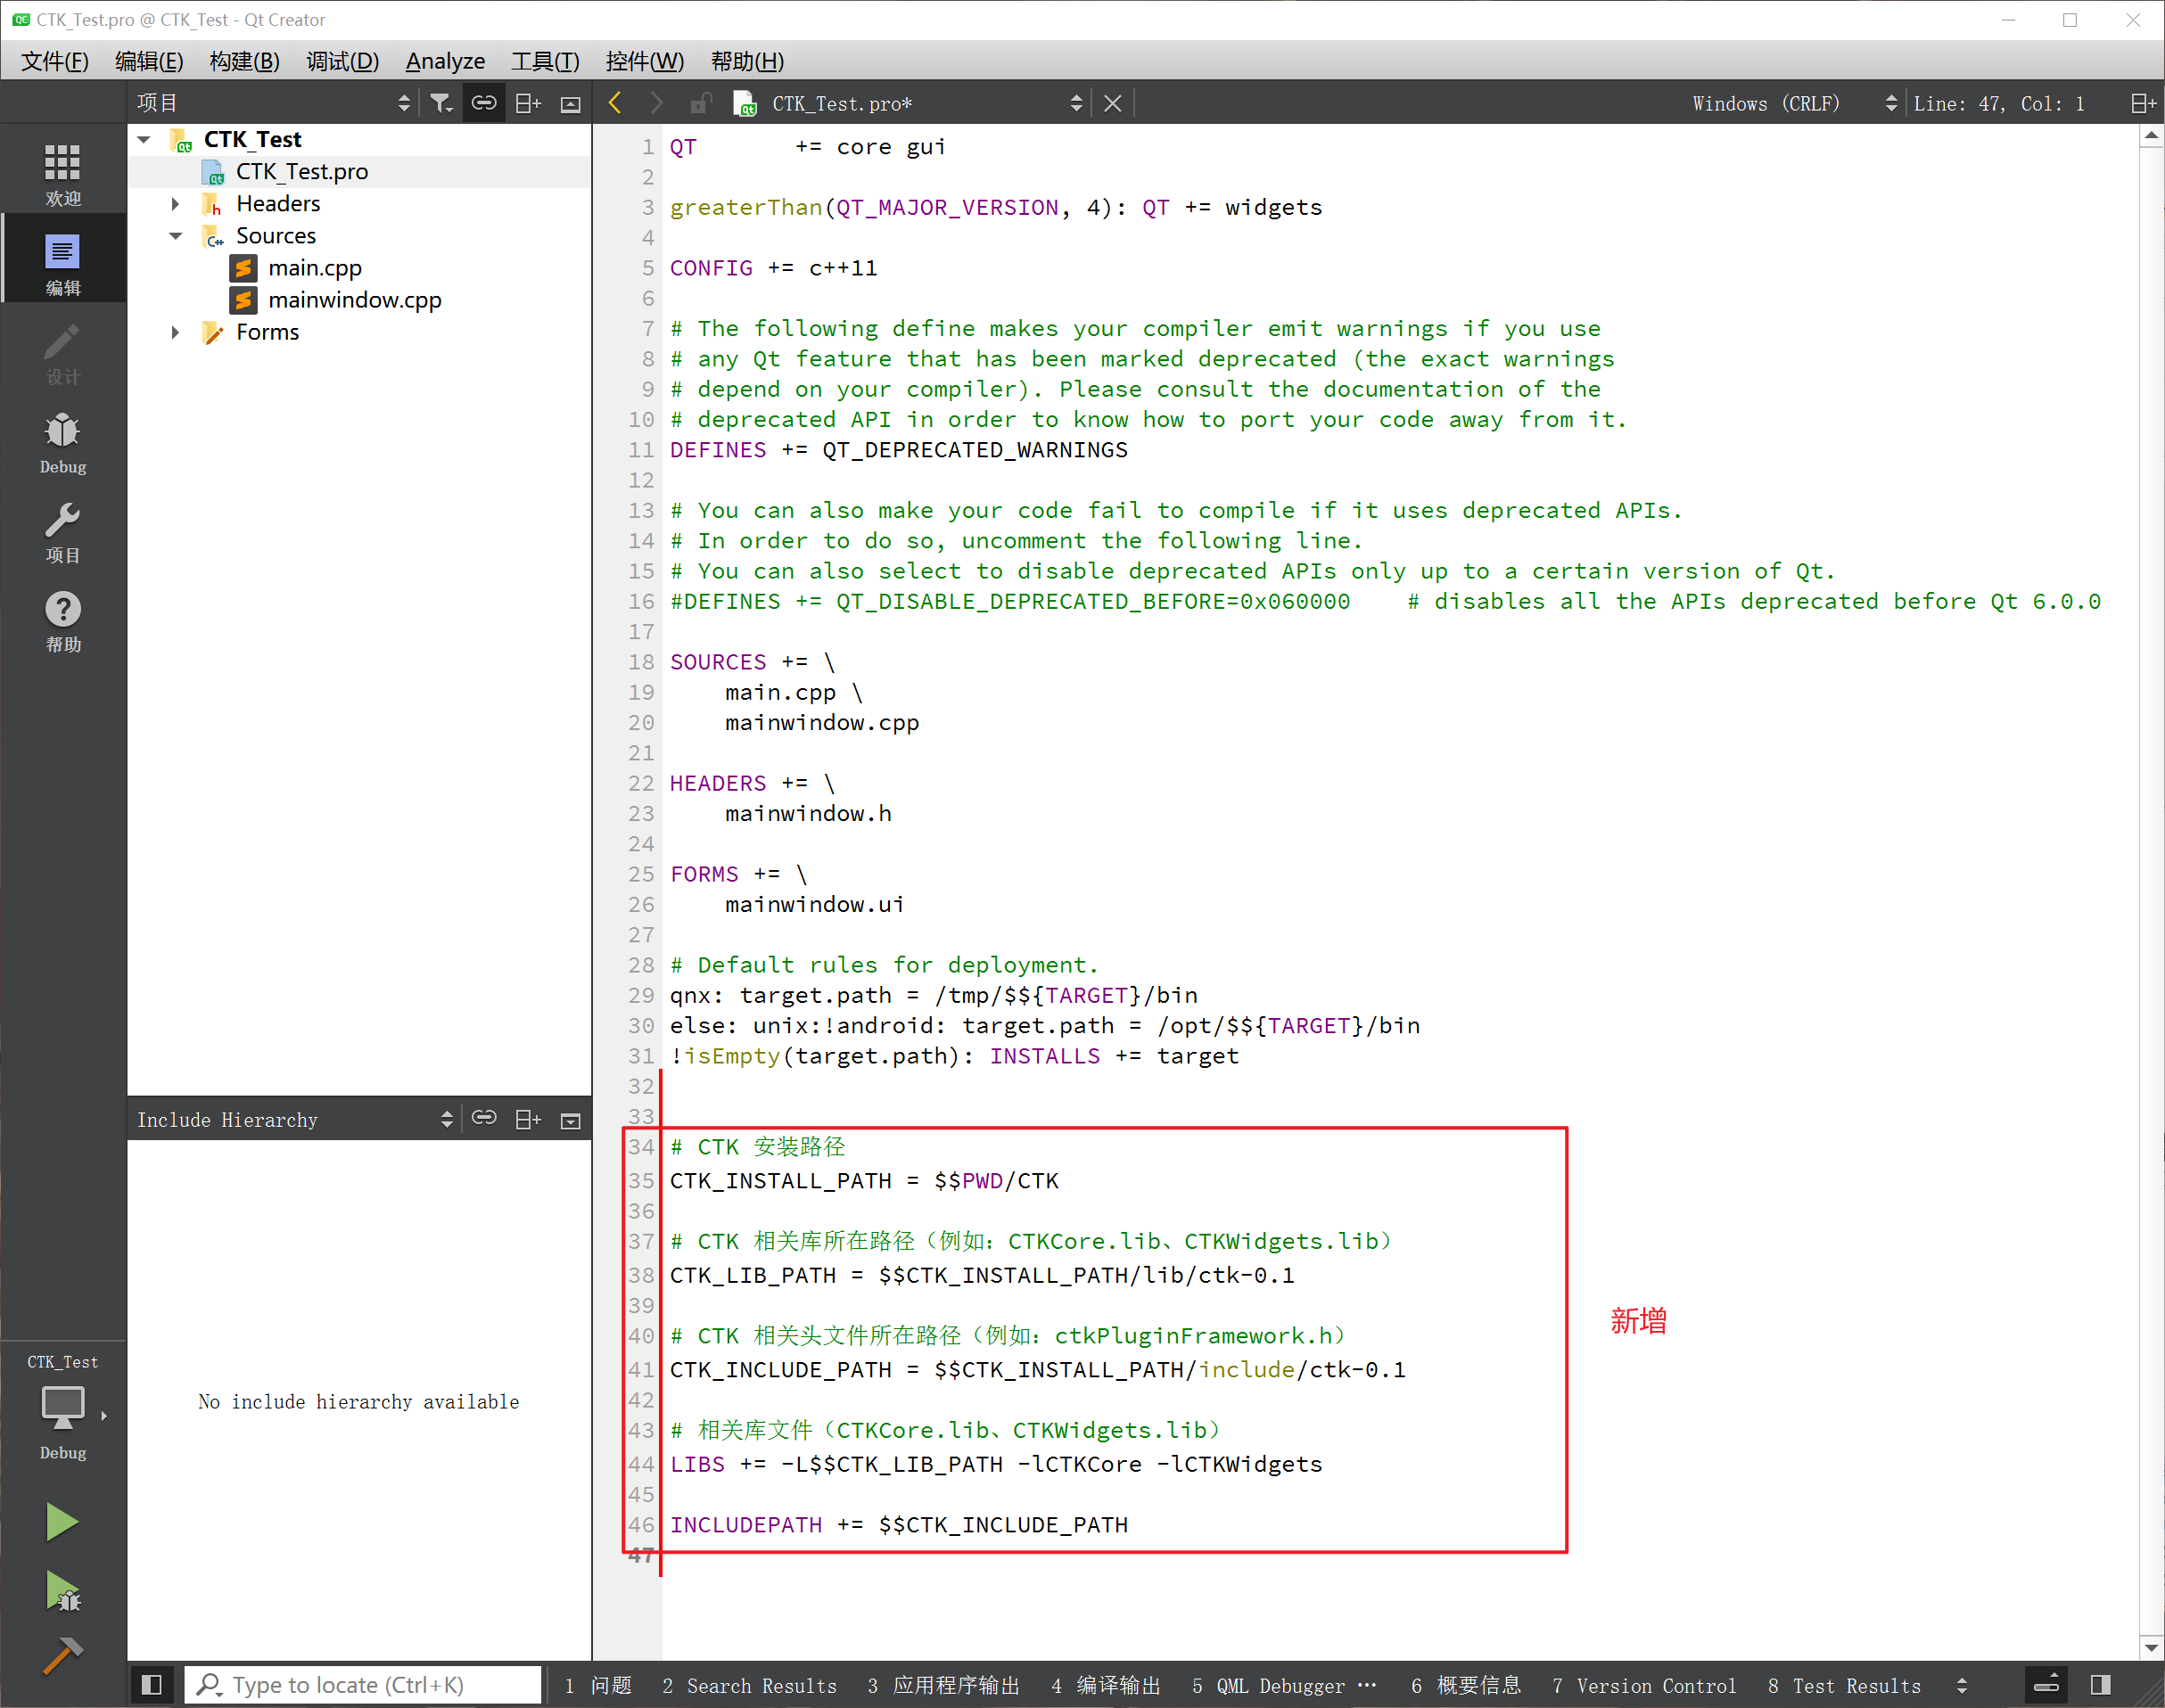This screenshot has height=1708, width=2165.
Task: Open the Search Results pane
Action: 749,1685
